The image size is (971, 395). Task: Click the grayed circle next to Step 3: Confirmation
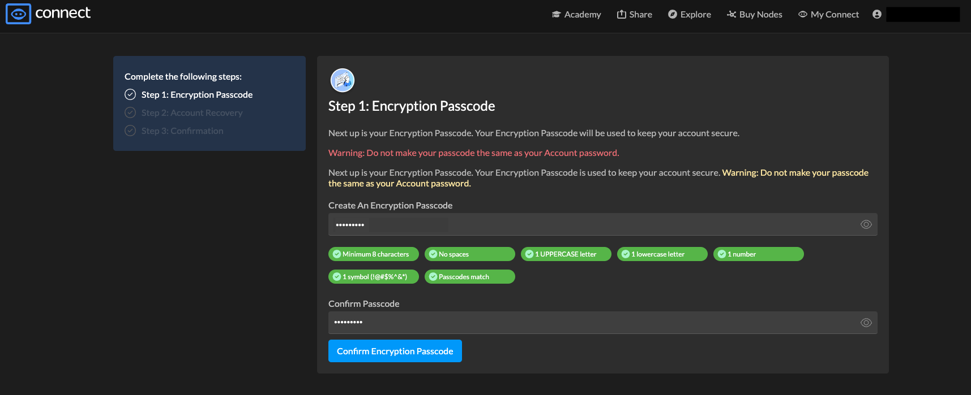(130, 131)
